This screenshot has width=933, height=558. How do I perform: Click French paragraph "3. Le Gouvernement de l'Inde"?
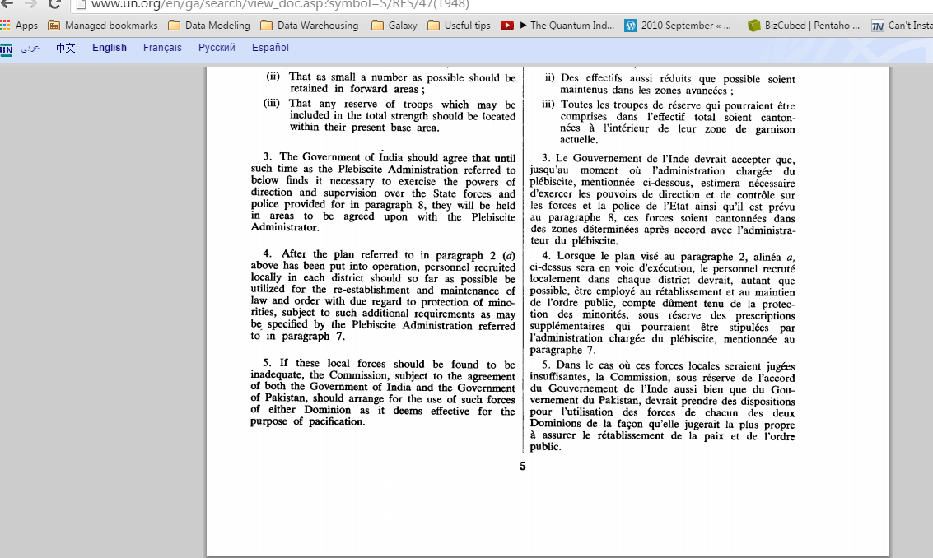point(662,199)
